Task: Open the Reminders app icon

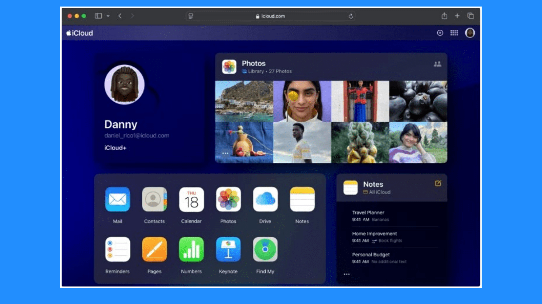Action: (118, 250)
